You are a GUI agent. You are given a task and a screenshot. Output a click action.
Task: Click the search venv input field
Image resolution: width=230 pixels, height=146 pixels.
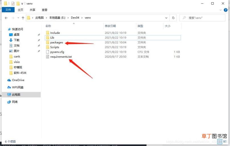202,18
